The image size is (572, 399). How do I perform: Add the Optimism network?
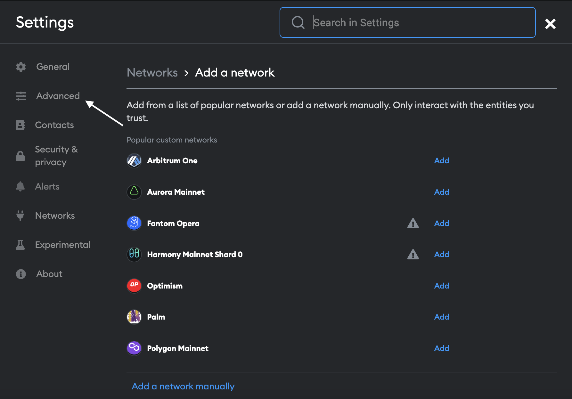[442, 286]
